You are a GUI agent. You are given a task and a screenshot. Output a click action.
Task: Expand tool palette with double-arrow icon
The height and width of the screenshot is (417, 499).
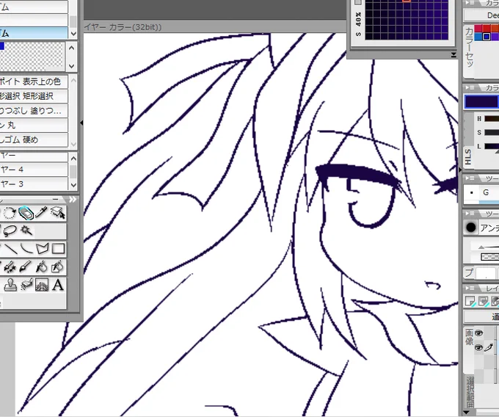[x=73, y=200]
